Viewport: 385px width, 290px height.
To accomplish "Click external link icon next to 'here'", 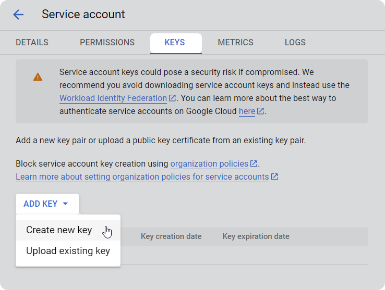I will [x=260, y=111].
